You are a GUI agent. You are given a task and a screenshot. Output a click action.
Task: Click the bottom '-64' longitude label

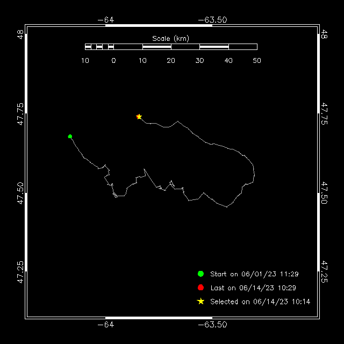106,325
